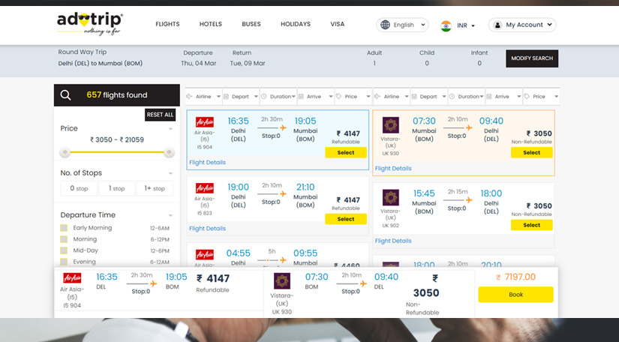Click the yellow Book button
619x342 pixels.
(515, 295)
